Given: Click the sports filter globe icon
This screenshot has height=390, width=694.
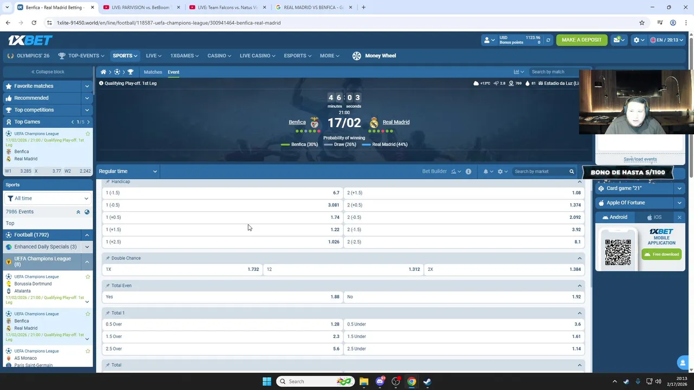Looking at the screenshot, I should (87, 212).
